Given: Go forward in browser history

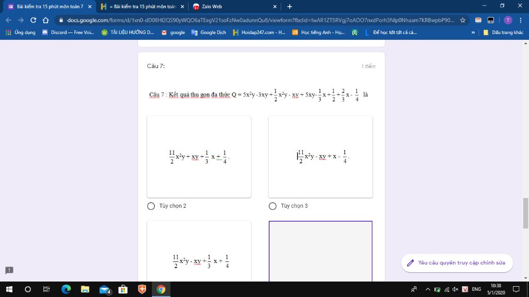Looking at the screenshot, I should coord(21,20).
